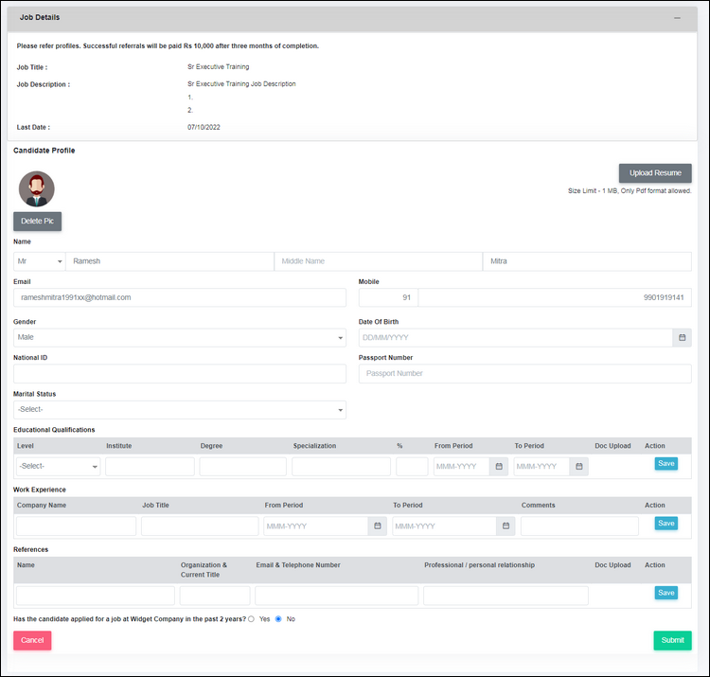Click the Upload Resume button
The width and height of the screenshot is (710, 677).
(655, 173)
